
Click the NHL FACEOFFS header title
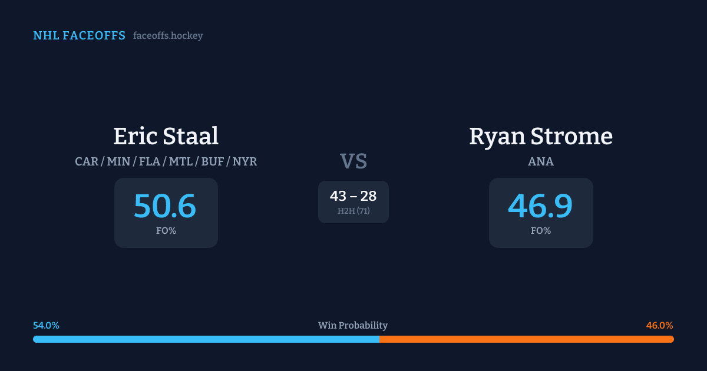(79, 36)
